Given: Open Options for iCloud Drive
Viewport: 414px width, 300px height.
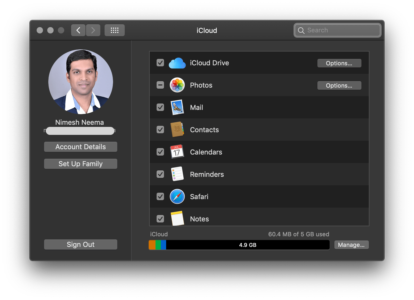Looking at the screenshot, I should coord(339,63).
